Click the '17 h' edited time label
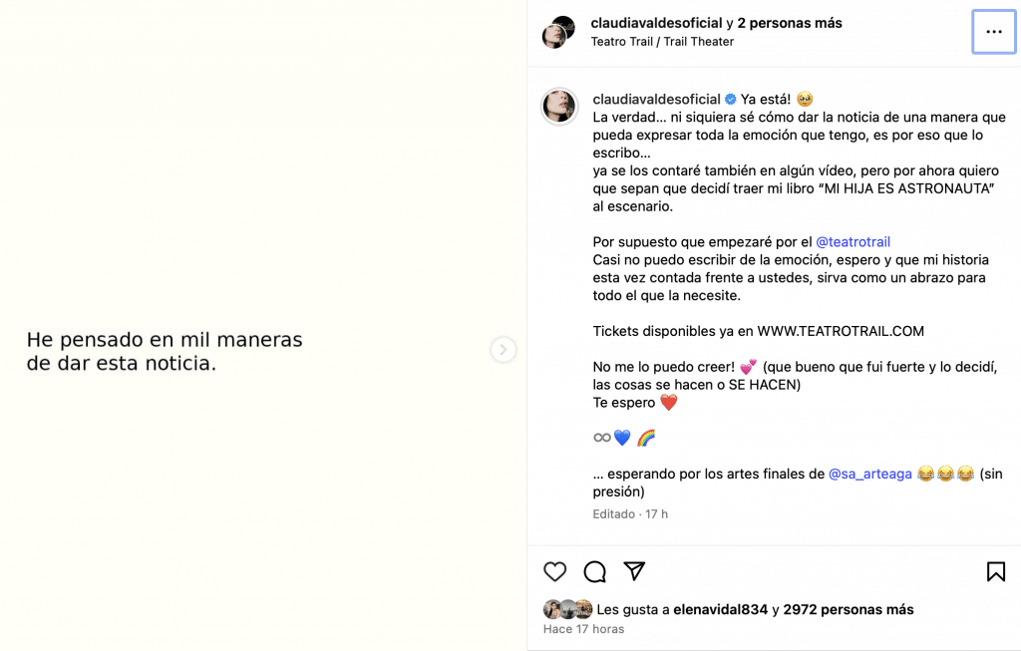Screen dimensions: 1021x651 [656, 514]
